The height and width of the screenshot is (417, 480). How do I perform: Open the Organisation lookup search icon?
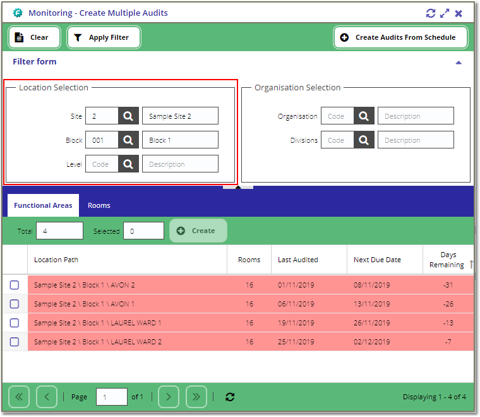pyautogui.click(x=364, y=116)
